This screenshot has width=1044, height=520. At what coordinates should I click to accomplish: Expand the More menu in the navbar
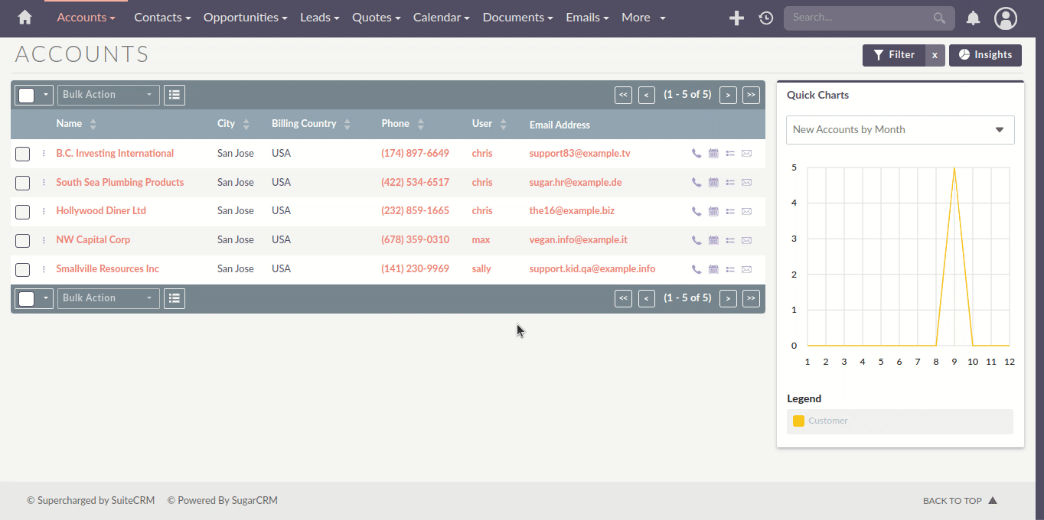[x=642, y=17]
